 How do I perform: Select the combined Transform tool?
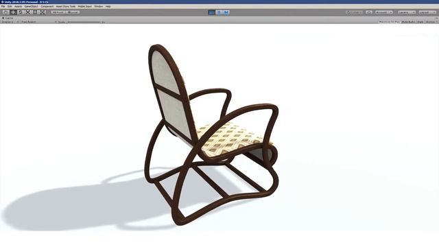[x=43, y=12]
